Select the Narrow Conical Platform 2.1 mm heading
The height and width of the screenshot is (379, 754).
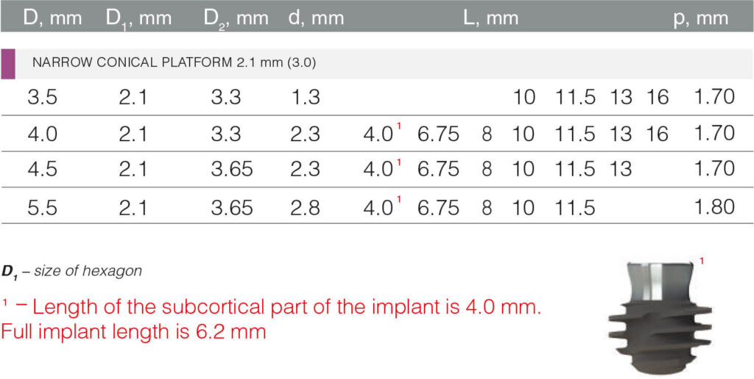[x=174, y=63]
